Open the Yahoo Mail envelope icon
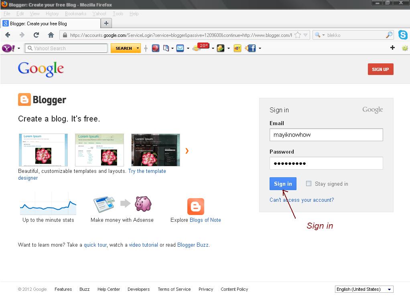Viewport: 410px width, 296px height. 180,48
